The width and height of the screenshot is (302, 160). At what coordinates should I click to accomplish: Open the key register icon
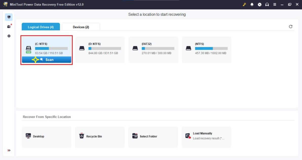click(x=244, y=4)
